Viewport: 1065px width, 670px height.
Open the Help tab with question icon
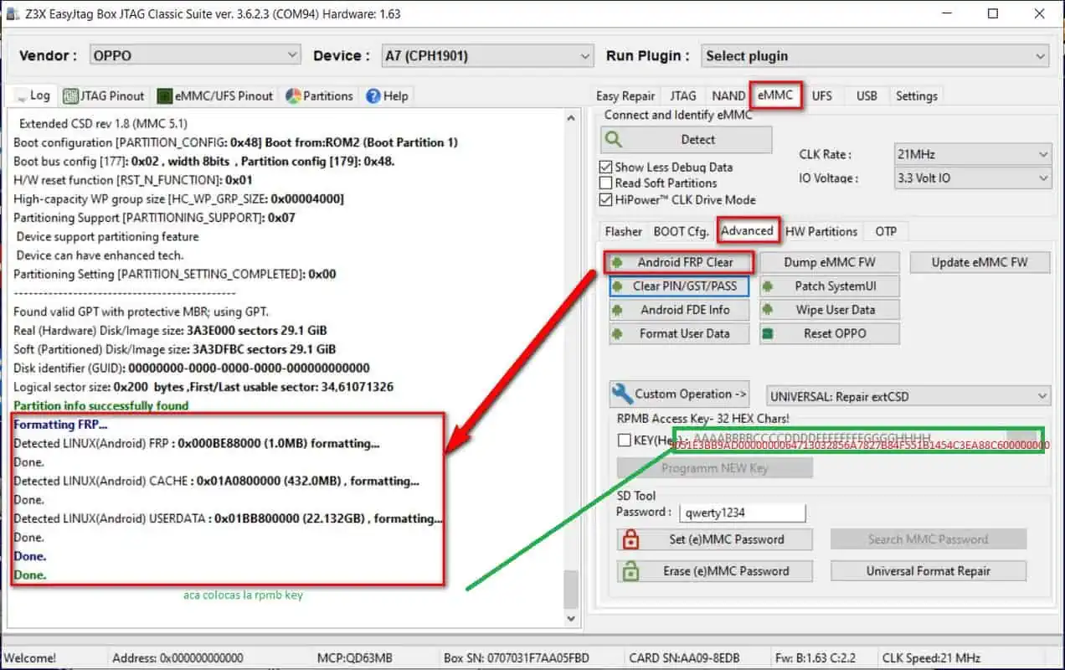(387, 96)
